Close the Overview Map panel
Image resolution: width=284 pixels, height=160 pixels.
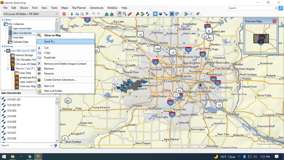[x=274, y=21]
